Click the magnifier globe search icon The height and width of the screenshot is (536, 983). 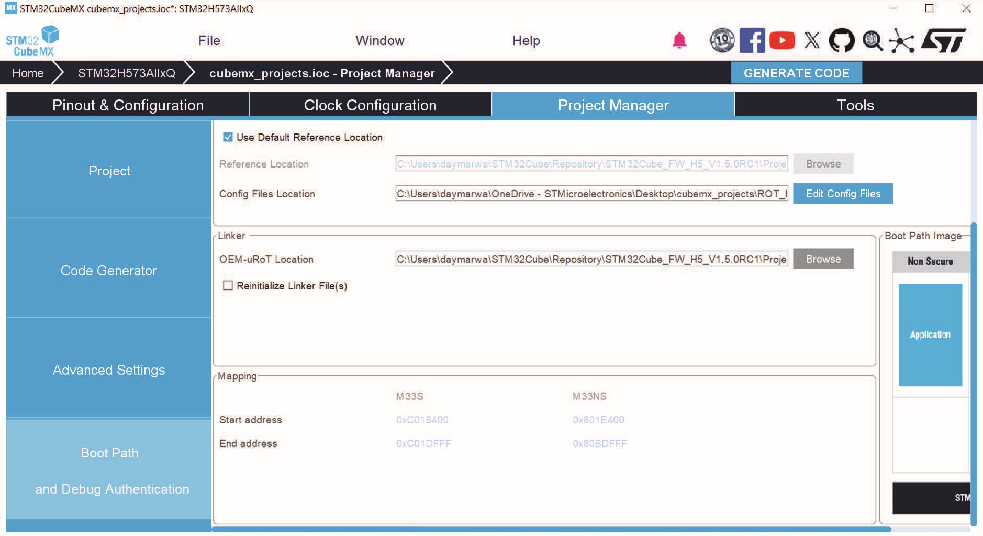point(872,40)
